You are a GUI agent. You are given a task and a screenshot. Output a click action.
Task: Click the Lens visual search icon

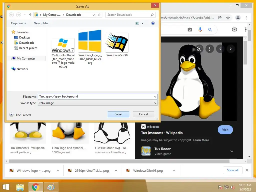tap(199, 49)
